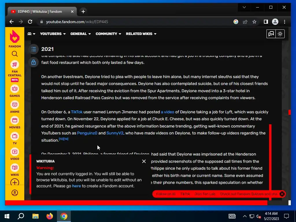
Task: Open the TV sidebar icon
Action: point(15,136)
